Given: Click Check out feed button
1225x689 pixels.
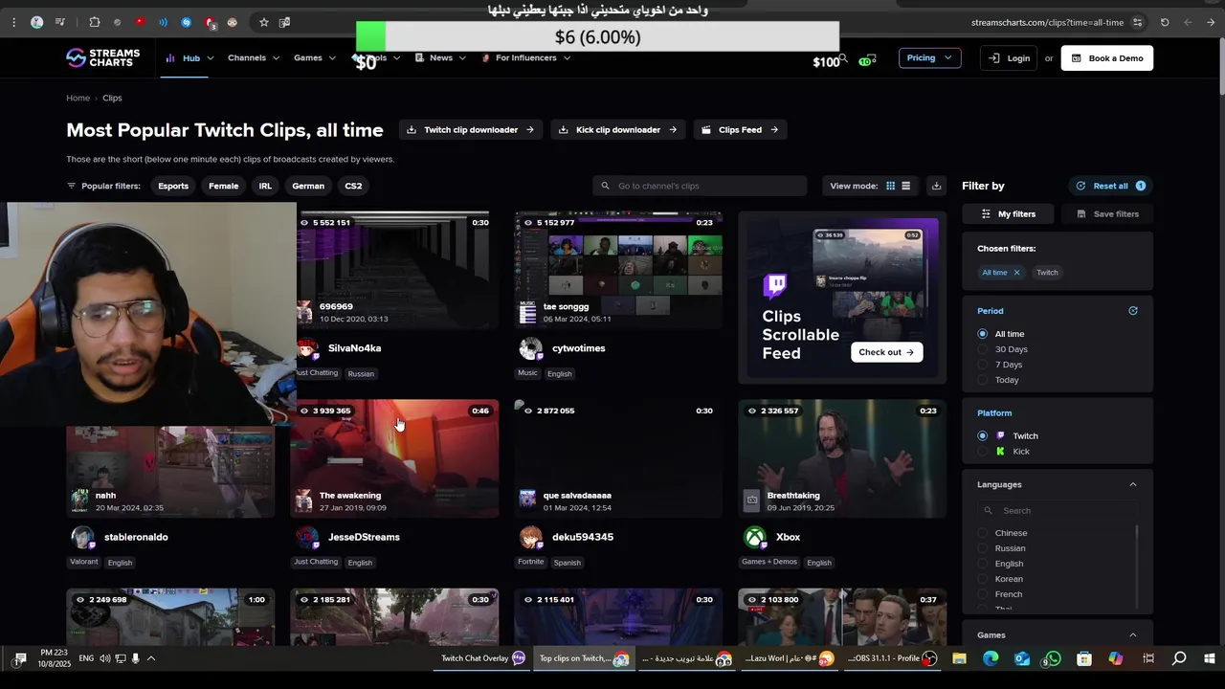Looking at the screenshot, I should (887, 352).
